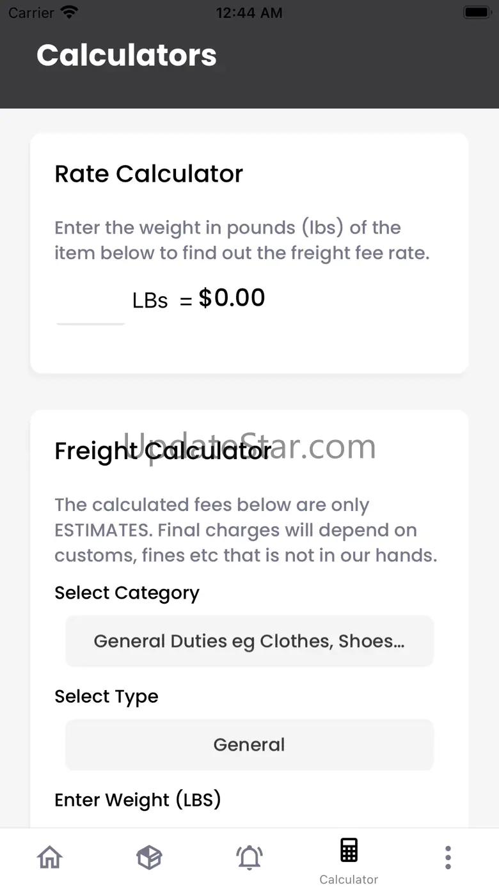Select the Calculator tab label
This screenshot has width=499, height=887.
(349, 879)
